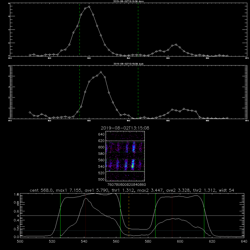This screenshot has width=250, height=250.
Task: Click the highest diamond marker on dawn curve
Action: pos(89,7)
